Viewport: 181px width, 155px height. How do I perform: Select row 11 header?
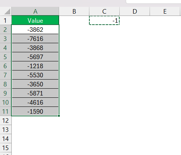tap(6, 111)
